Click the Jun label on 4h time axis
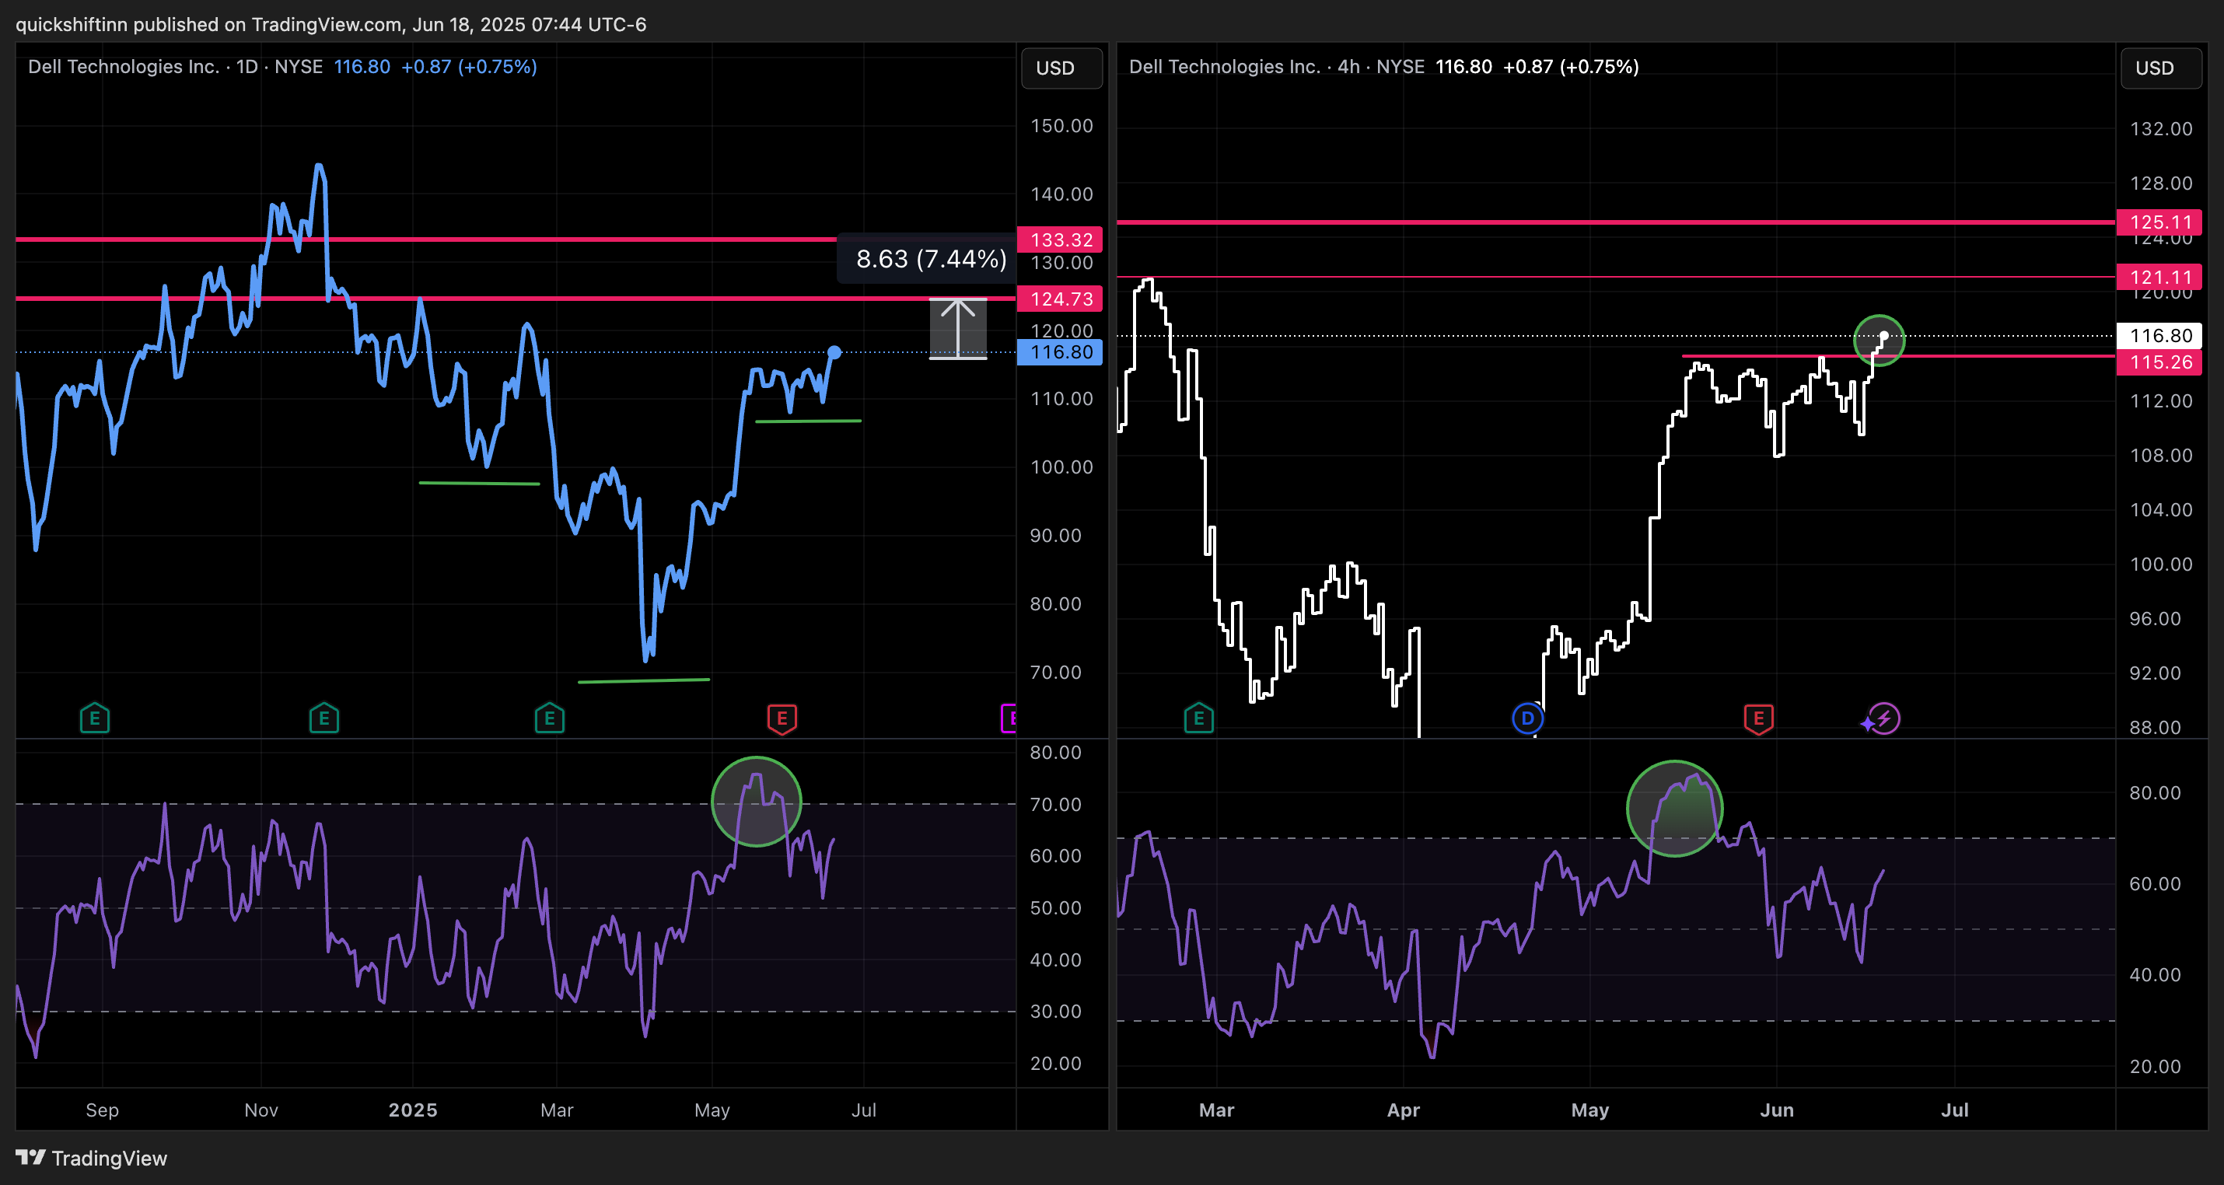The height and width of the screenshot is (1185, 2224). click(1777, 1110)
